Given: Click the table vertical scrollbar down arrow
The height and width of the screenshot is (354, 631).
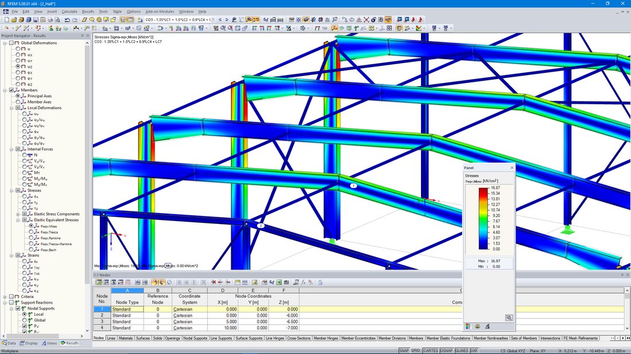Looking at the screenshot, I should [x=627, y=328].
